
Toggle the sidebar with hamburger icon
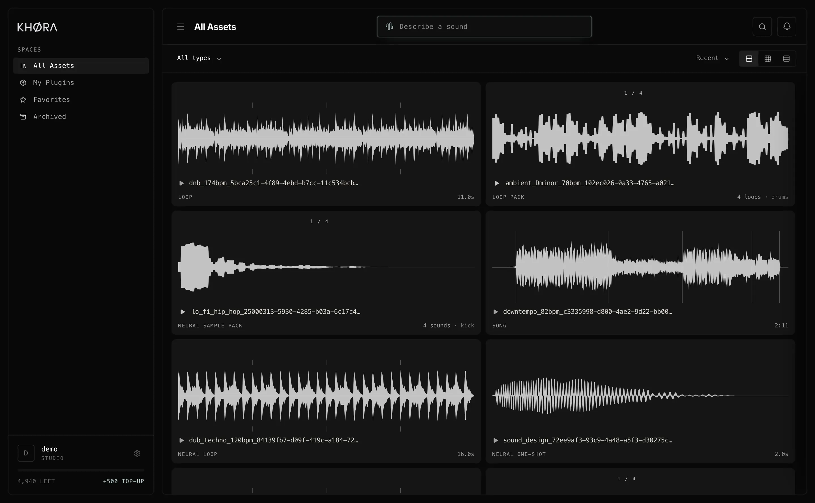[181, 27]
